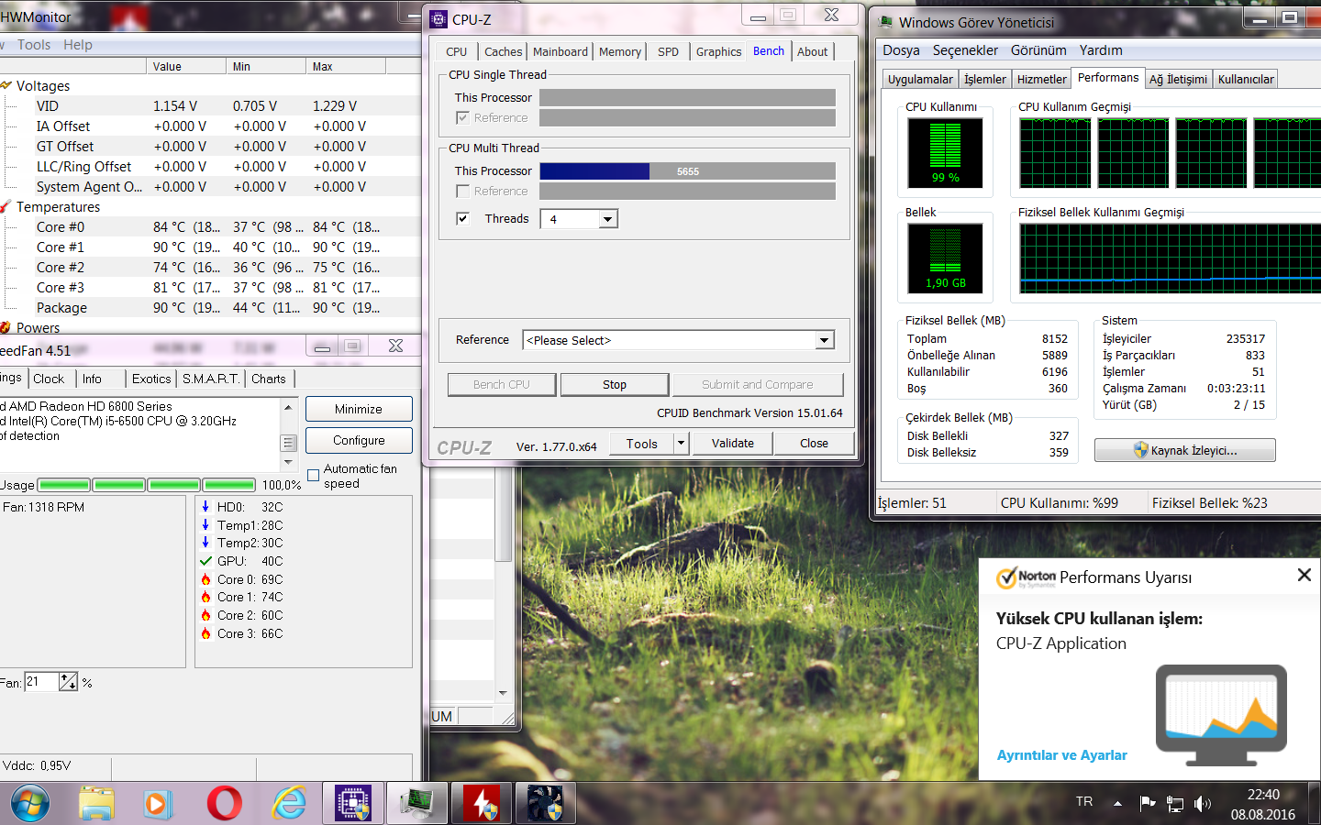Open the volume speaker icon in the tray
This screenshot has height=825, width=1321.
[1203, 804]
